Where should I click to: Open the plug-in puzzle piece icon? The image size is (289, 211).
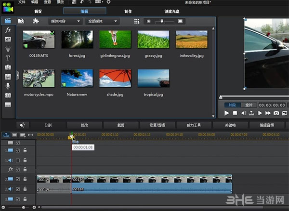coord(36,21)
